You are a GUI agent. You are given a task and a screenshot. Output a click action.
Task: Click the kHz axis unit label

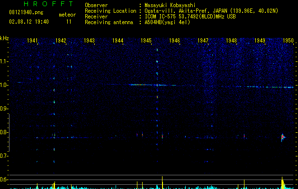click(x=4, y=38)
